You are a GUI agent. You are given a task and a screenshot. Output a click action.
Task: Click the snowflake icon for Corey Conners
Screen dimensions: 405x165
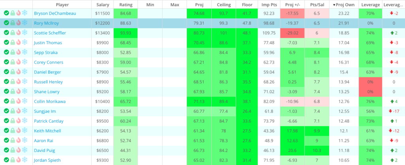click(x=25, y=62)
